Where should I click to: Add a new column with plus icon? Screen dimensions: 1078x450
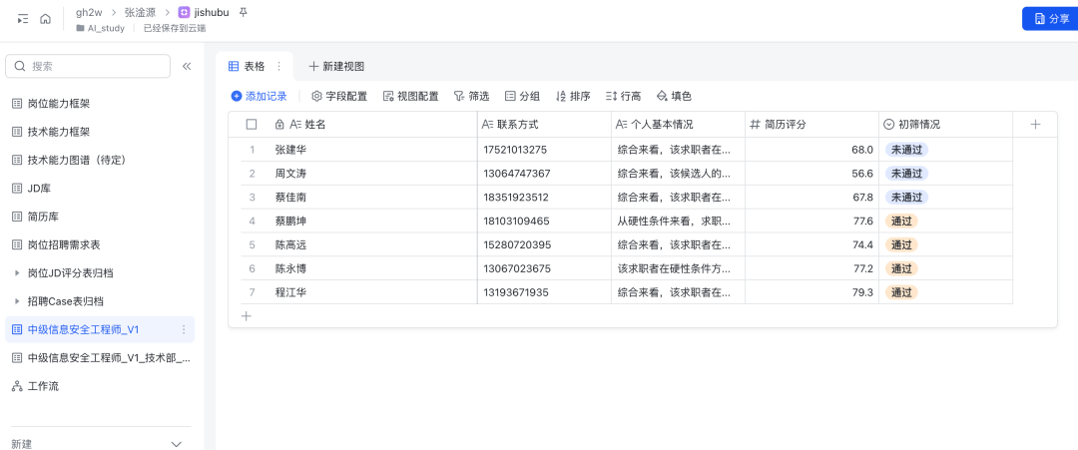click(1035, 125)
